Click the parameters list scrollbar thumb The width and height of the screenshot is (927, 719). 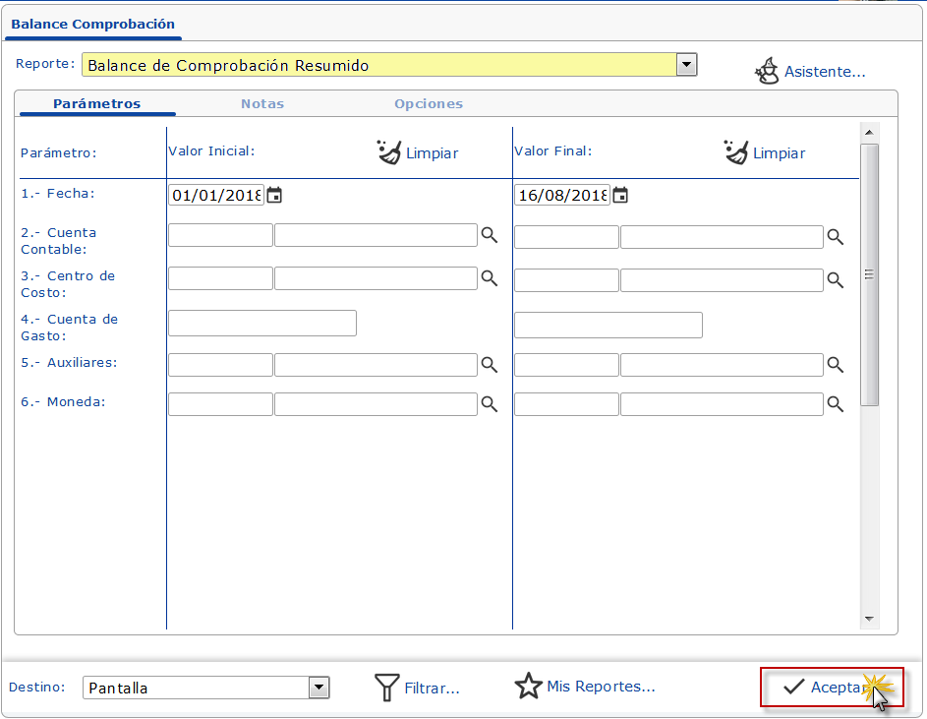[x=869, y=274]
